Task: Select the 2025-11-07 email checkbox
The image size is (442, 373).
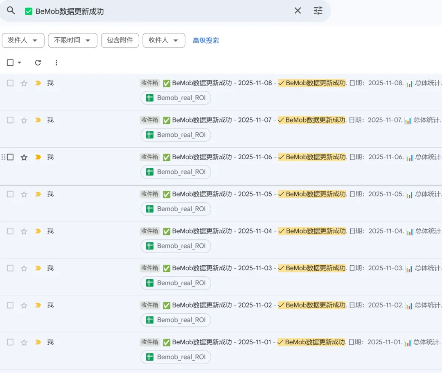Action: tap(10, 120)
